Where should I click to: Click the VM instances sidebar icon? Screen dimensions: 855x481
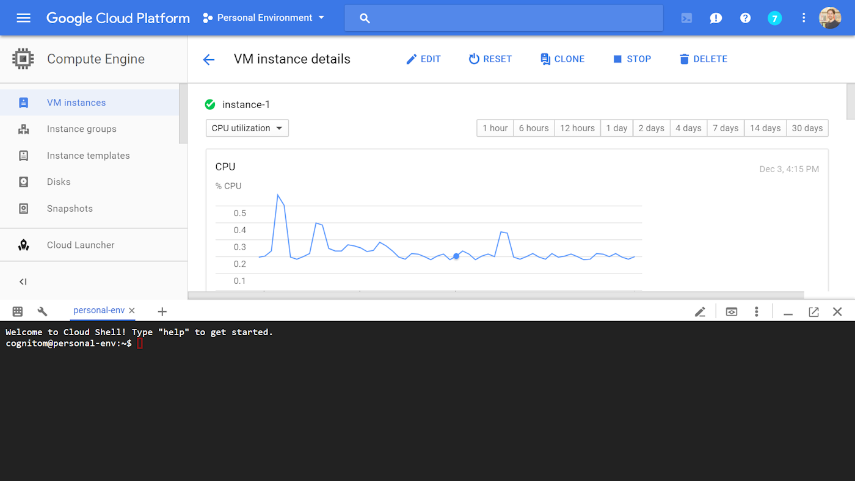tap(23, 103)
